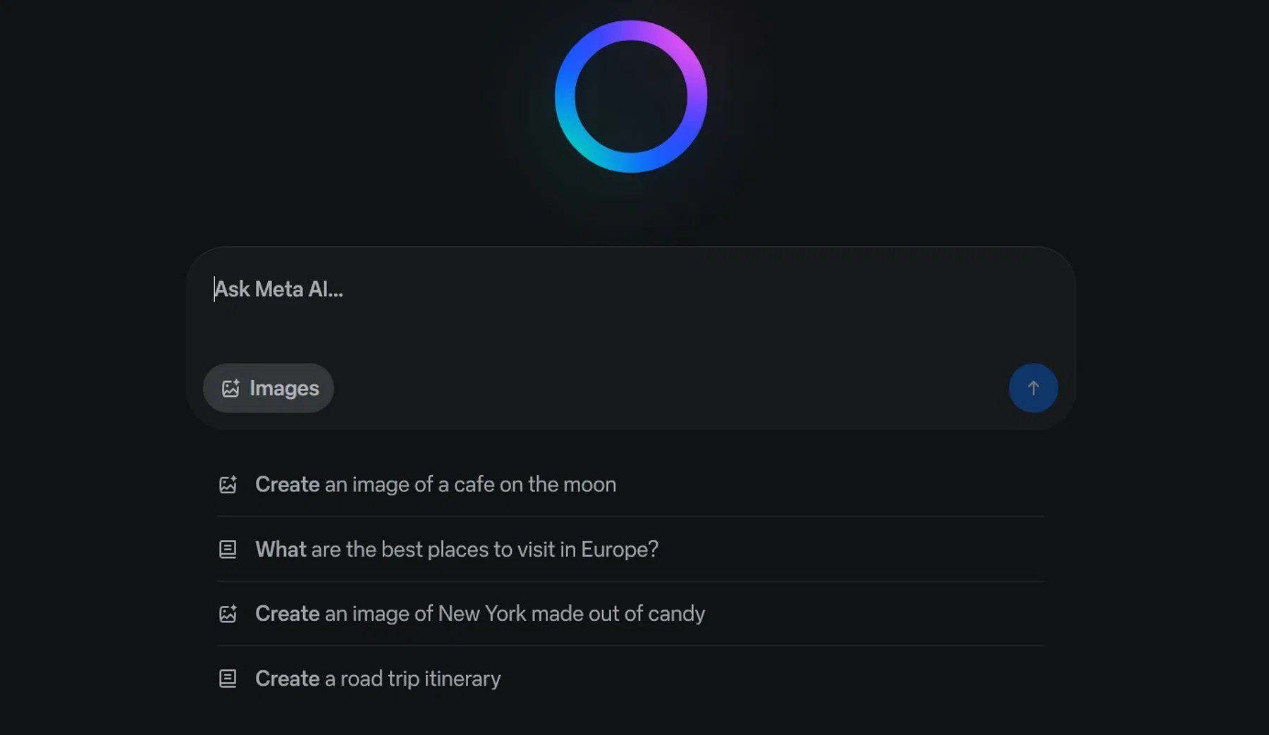Click bold 'What' in the Europe suggestion
The width and height of the screenshot is (1269, 735).
pos(281,549)
